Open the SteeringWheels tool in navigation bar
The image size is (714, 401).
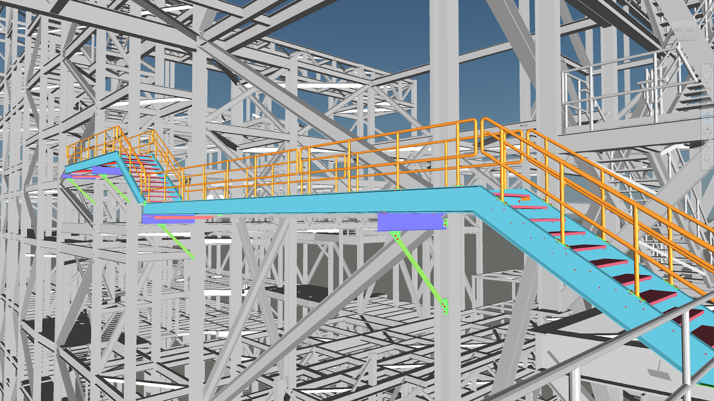tap(707, 75)
